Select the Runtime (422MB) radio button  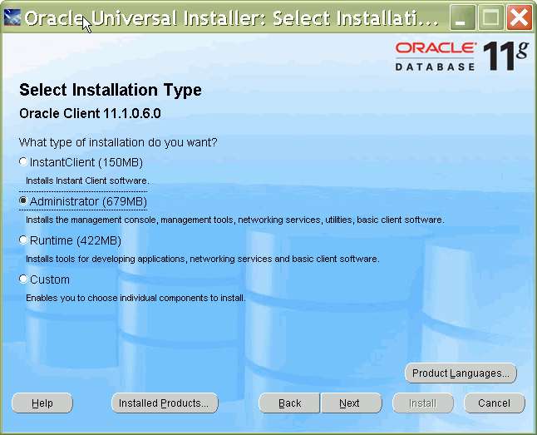(x=23, y=240)
